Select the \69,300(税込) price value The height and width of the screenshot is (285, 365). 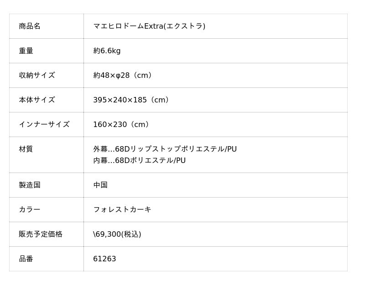[117, 234]
